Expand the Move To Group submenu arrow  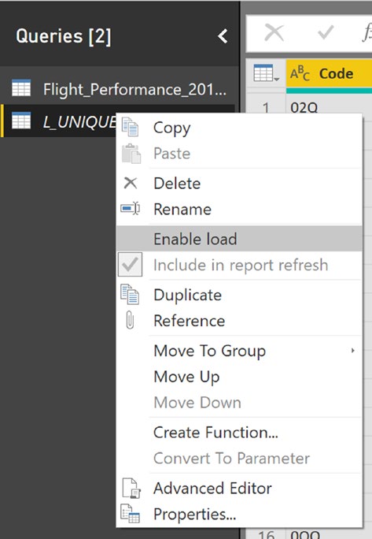(352, 351)
